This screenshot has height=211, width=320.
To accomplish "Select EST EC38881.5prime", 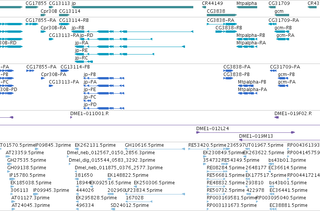I will pos(273,209).
